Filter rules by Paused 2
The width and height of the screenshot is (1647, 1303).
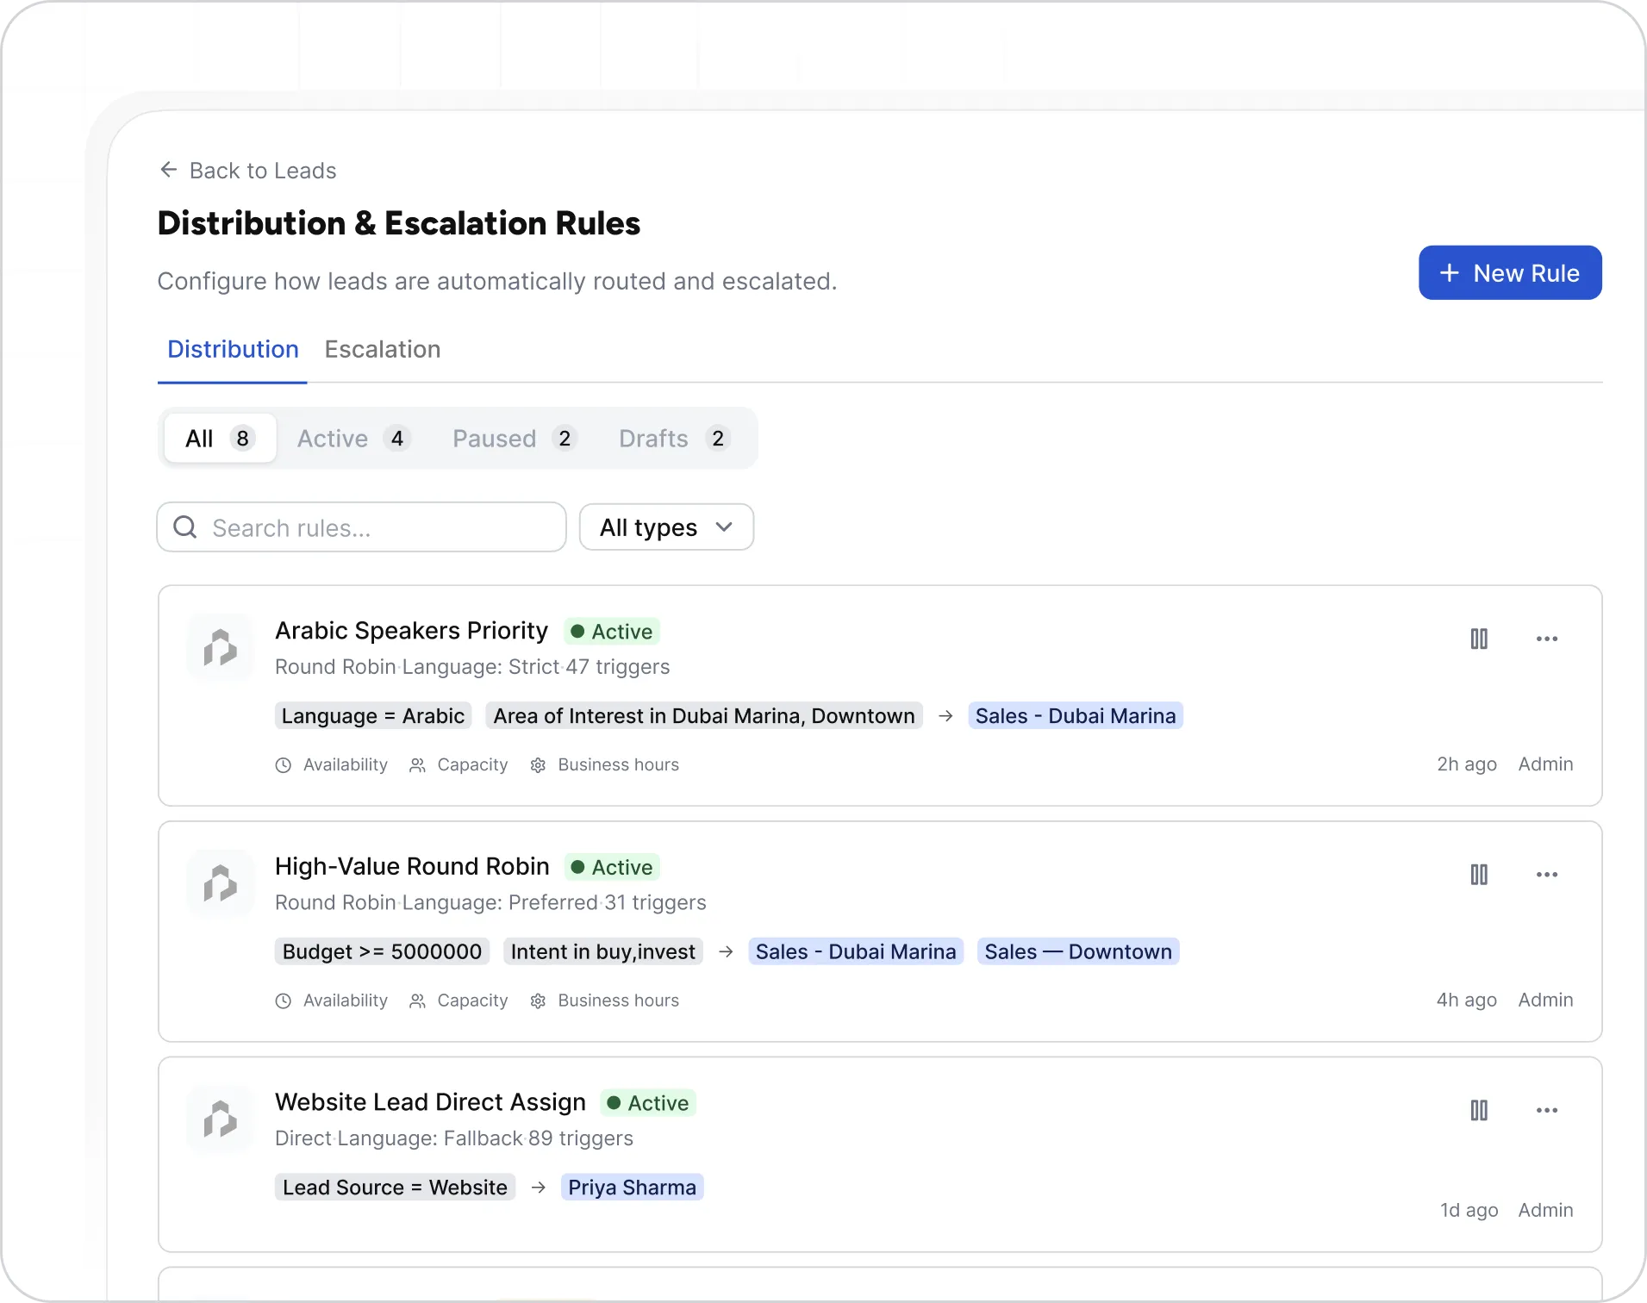(515, 439)
